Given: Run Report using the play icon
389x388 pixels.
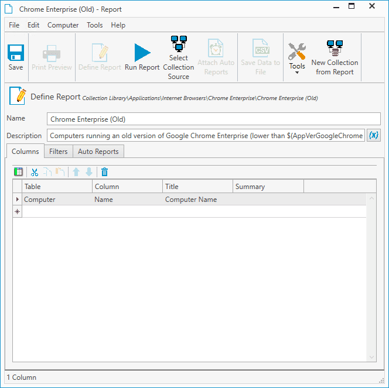Looking at the screenshot, I should [x=142, y=57].
